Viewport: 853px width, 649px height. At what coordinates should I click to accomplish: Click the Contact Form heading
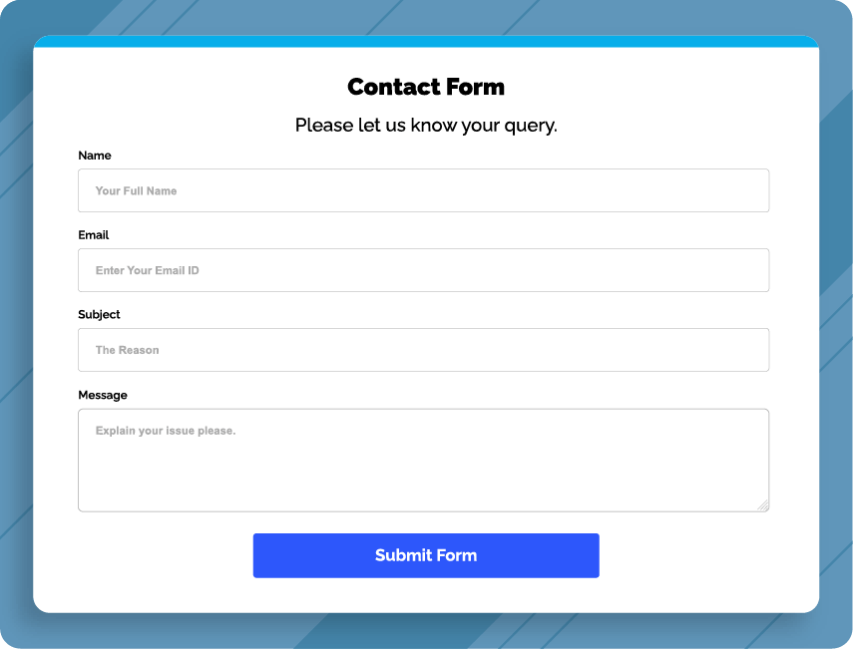pos(425,87)
